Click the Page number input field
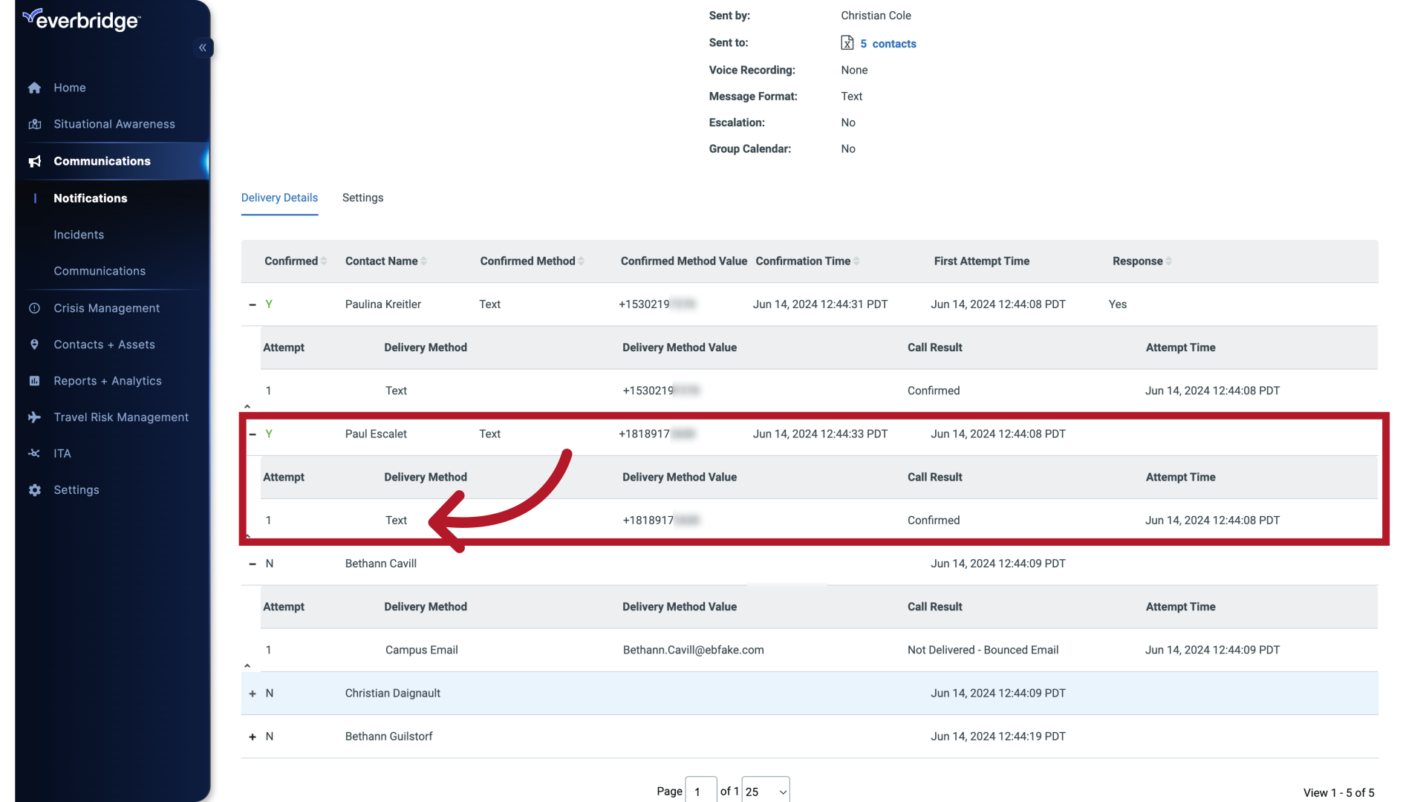1426x802 pixels. tap(700, 790)
